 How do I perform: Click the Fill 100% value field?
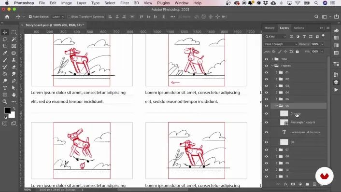[315, 52]
